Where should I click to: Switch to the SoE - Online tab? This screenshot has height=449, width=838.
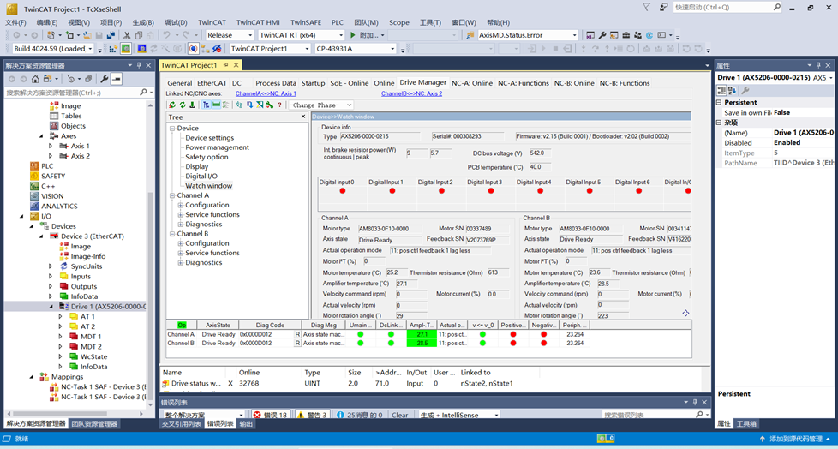click(x=350, y=83)
